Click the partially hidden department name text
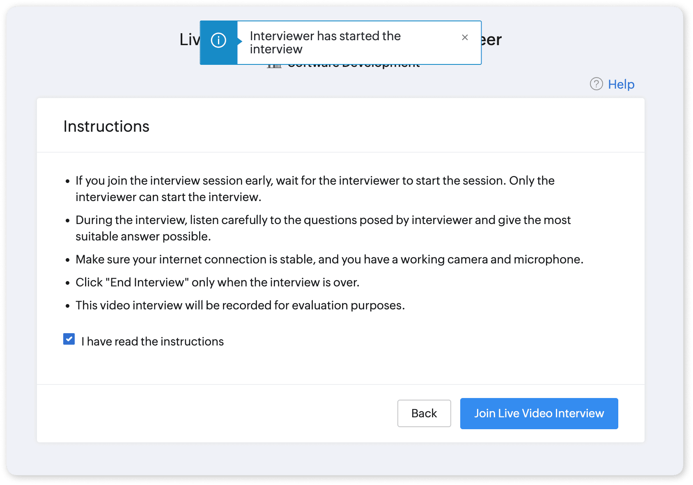 coord(354,66)
